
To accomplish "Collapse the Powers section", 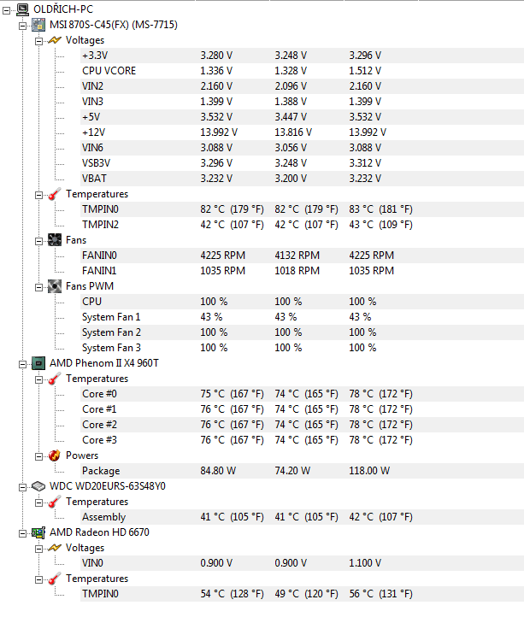I will pos(38,455).
